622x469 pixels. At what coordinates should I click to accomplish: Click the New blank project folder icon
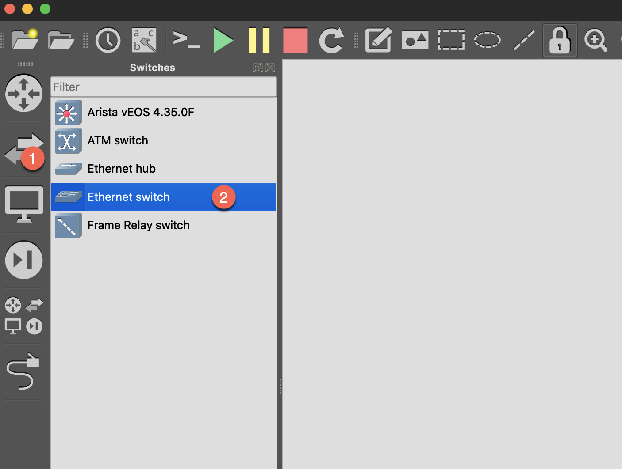click(25, 40)
